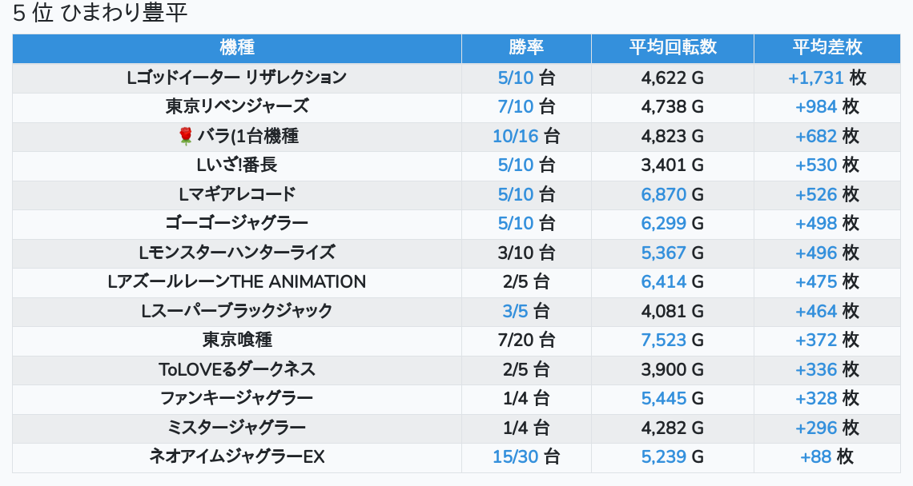Click the 平均回転数 column header
913x486 pixels.
coord(673,47)
